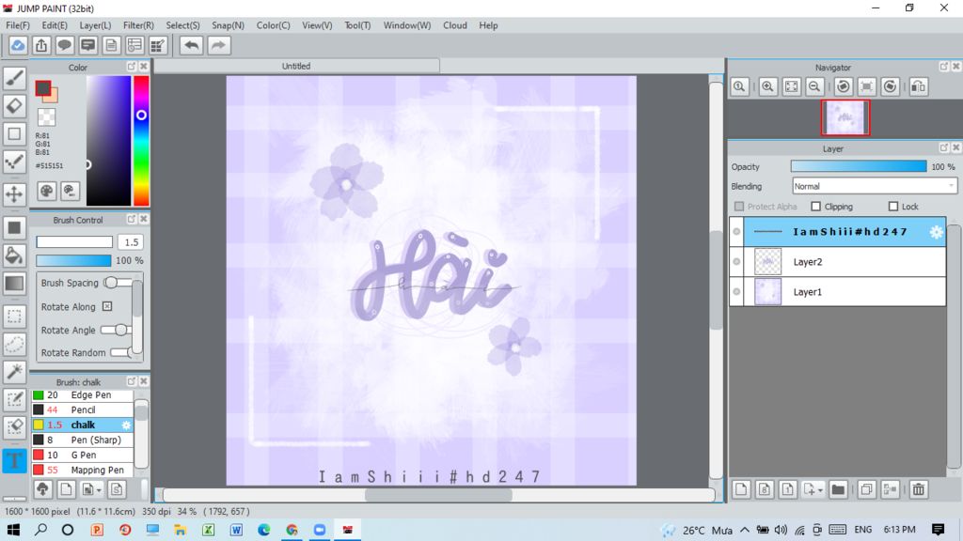The image size is (963, 541).
Task: Enable the Clipping checkbox
Action: tap(815, 207)
